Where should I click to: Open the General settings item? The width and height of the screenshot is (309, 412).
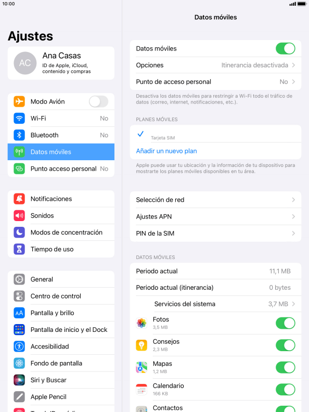61,279
